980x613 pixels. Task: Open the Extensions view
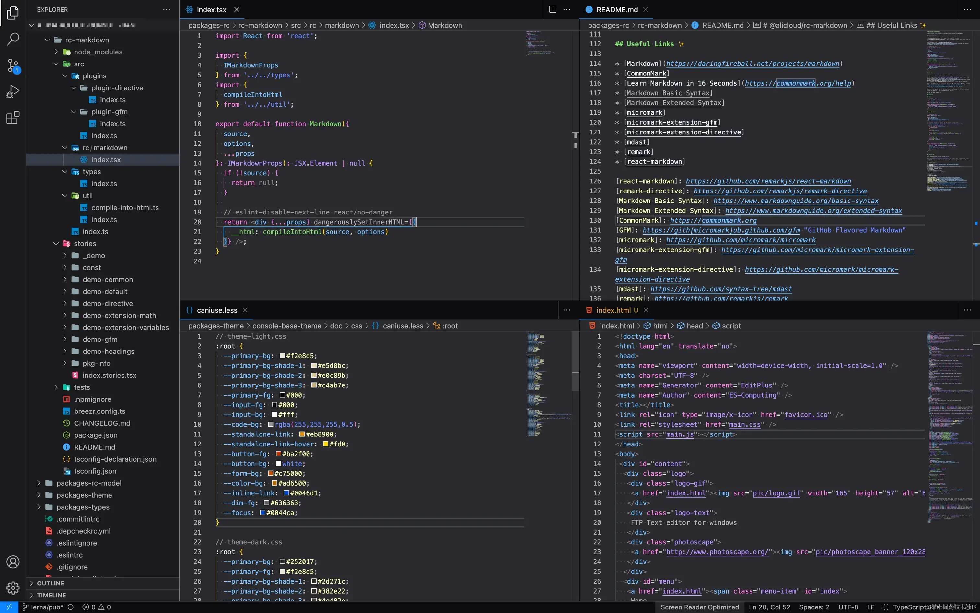point(13,118)
